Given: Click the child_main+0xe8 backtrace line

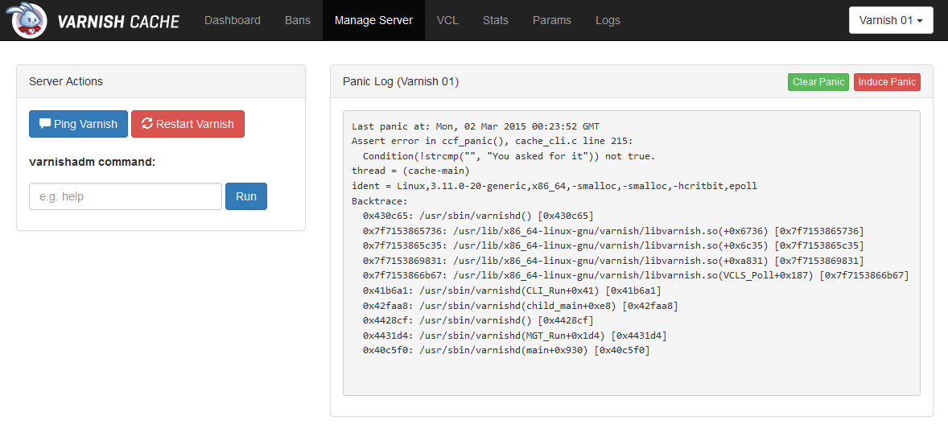Looking at the screenshot, I should [x=521, y=306].
